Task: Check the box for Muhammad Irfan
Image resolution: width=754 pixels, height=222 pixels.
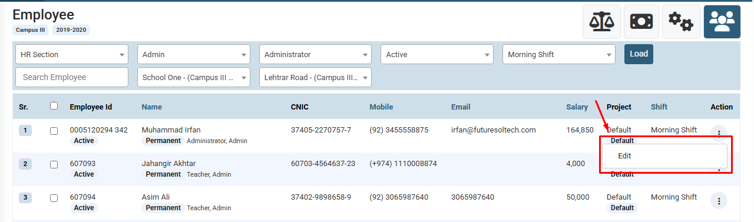Action: [54, 131]
